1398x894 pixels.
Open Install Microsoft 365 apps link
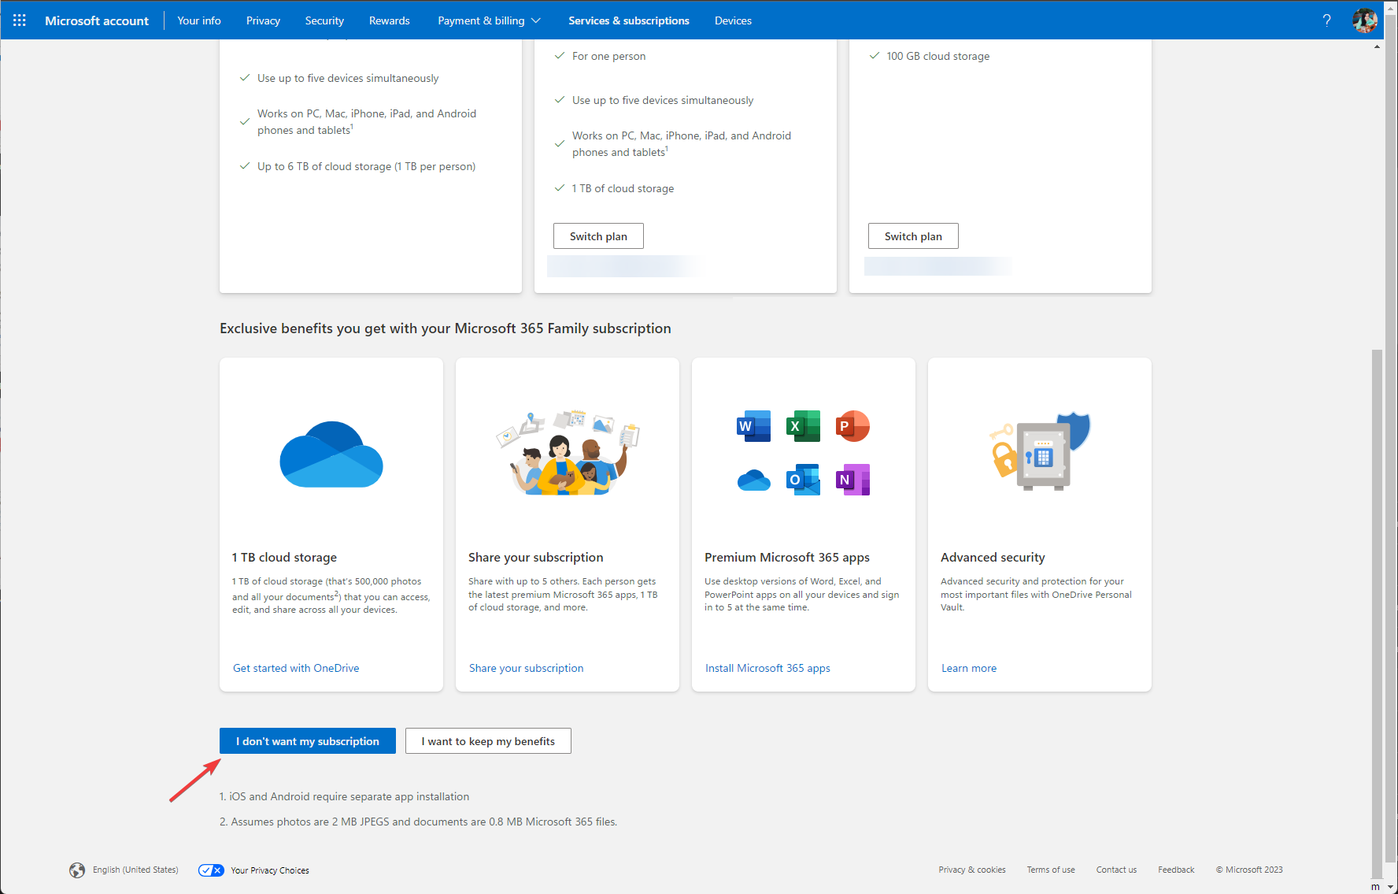point(767,668)
